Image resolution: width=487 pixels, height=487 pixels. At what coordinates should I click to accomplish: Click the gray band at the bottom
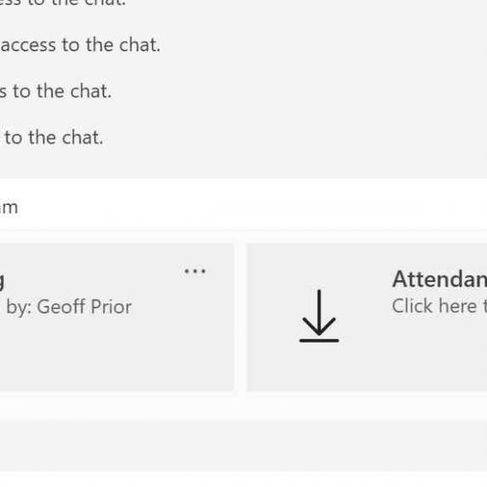[243, 445]
